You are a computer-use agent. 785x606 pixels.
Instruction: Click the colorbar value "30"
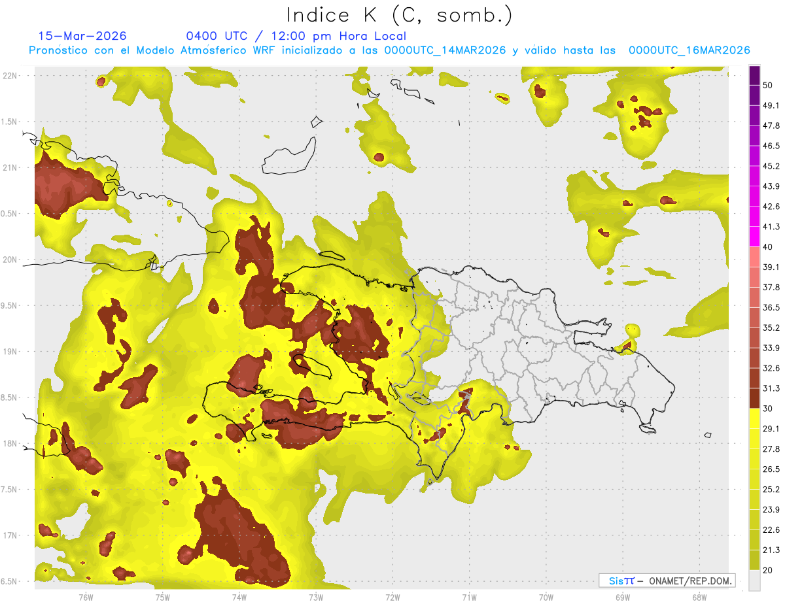tap(768, 409)
